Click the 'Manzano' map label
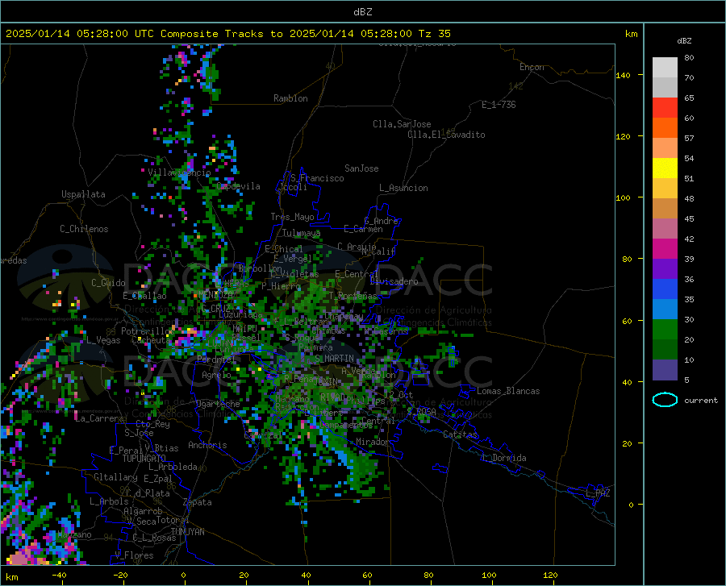The image size is (726, 586). tap(74, 534)
